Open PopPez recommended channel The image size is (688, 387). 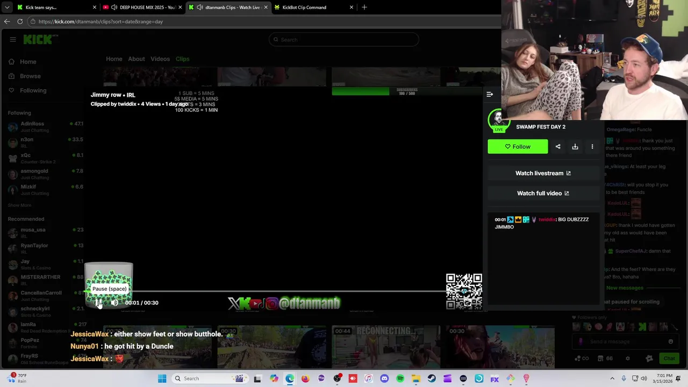coord(46,343)
